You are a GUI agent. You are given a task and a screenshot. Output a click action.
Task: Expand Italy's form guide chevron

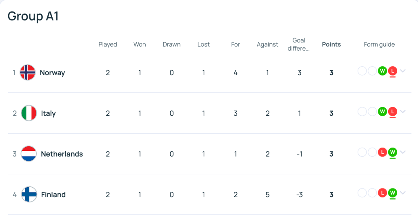[x=403, y=112]
